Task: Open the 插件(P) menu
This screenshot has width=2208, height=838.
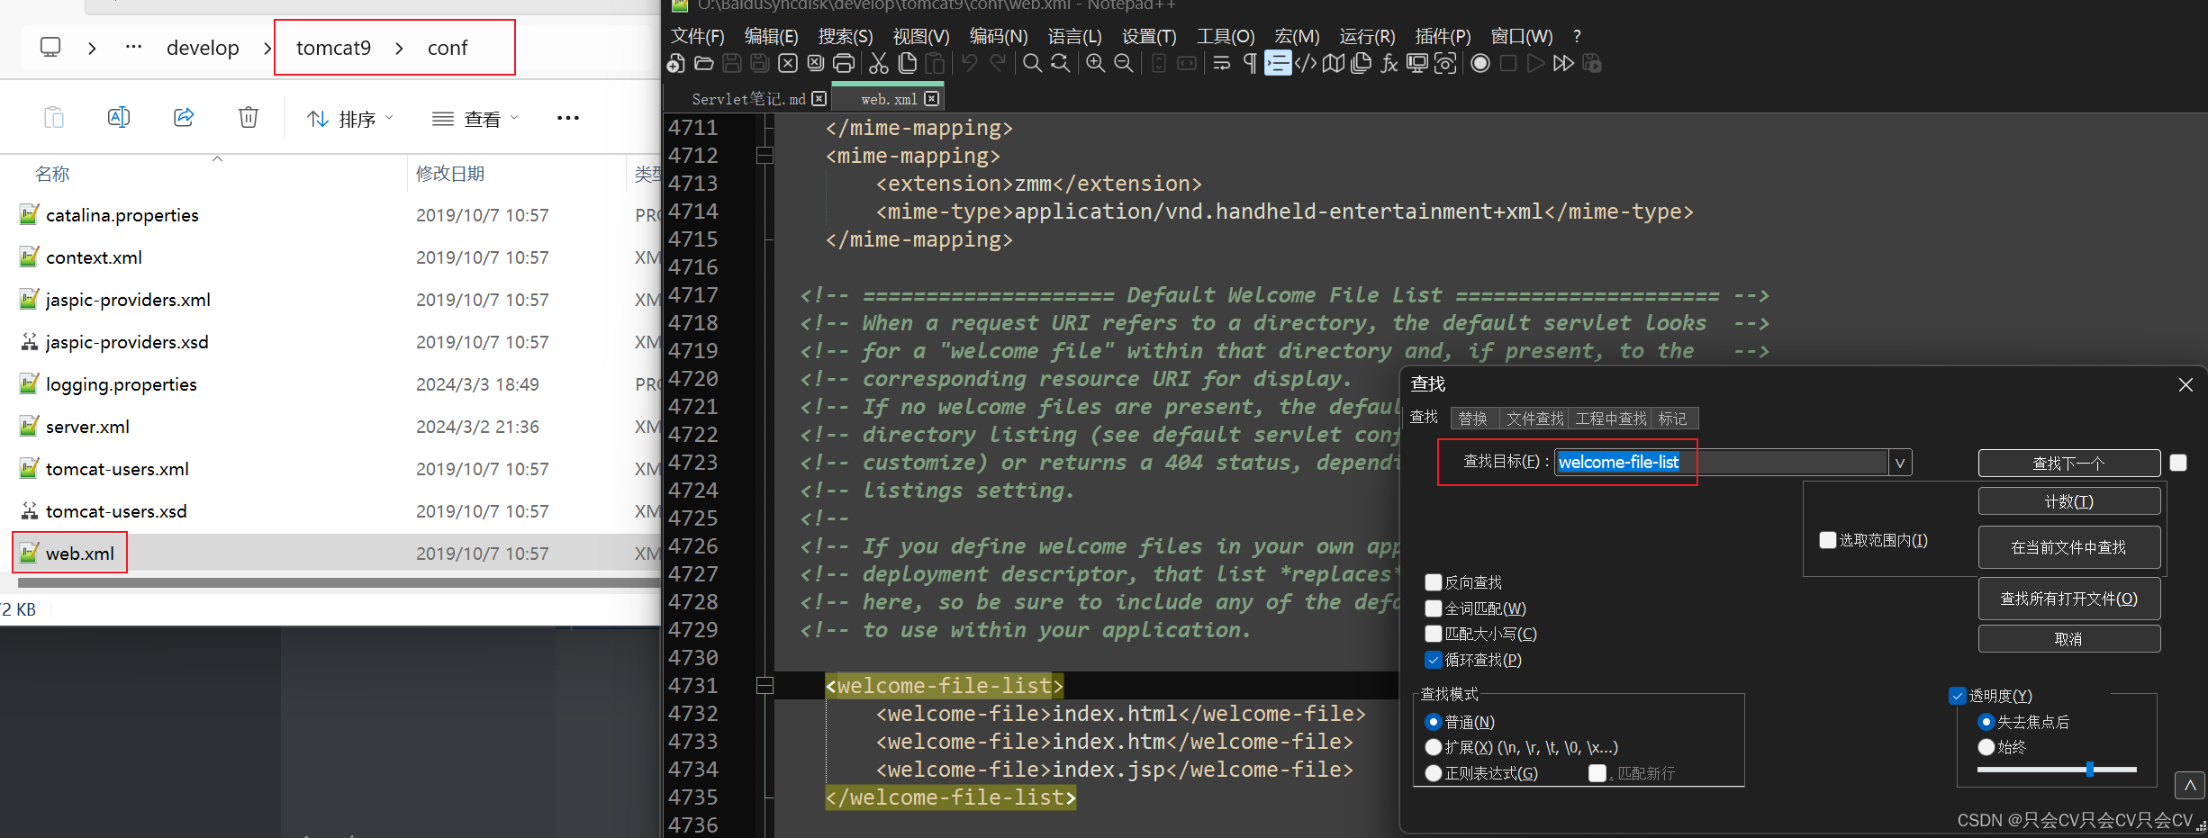Action: (1443, 36)
